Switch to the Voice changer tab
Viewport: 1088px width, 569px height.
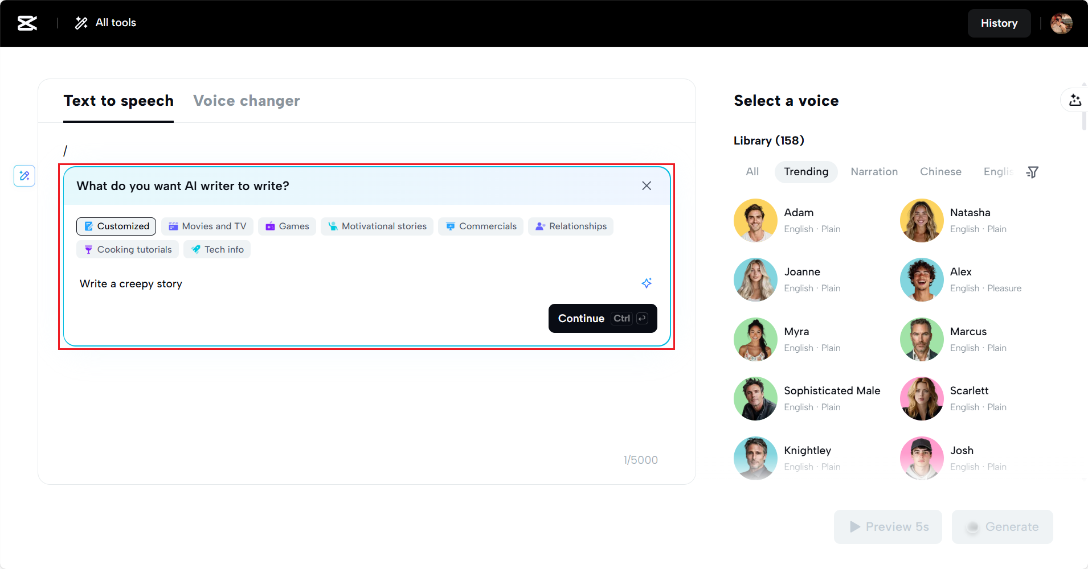(247, 101)
